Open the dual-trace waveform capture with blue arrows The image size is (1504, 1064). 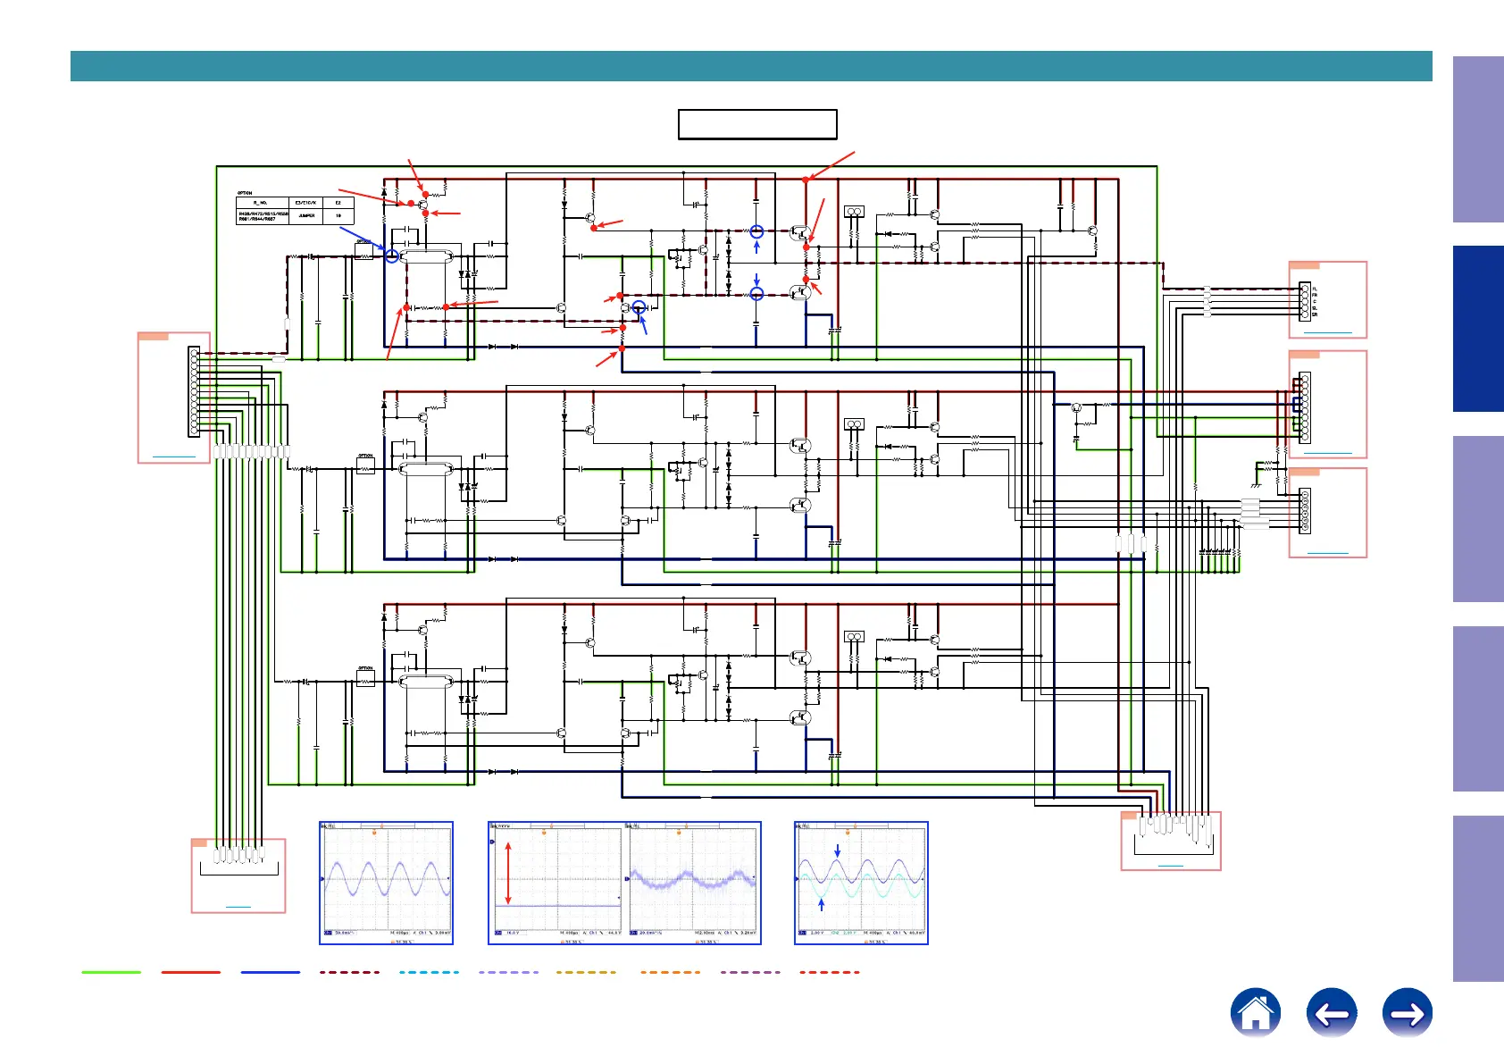pyautogui.click(x=861, y=883)
